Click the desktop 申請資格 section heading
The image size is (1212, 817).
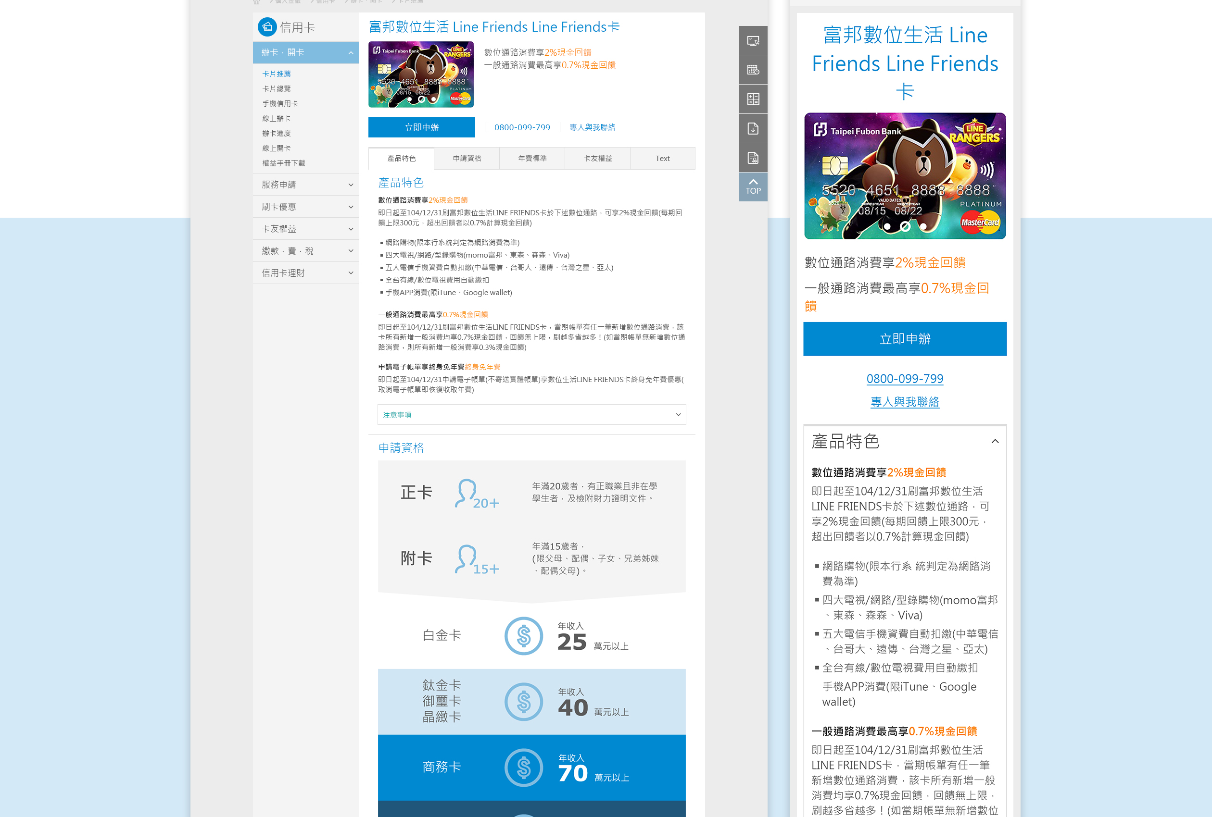(x=401, y=448)
